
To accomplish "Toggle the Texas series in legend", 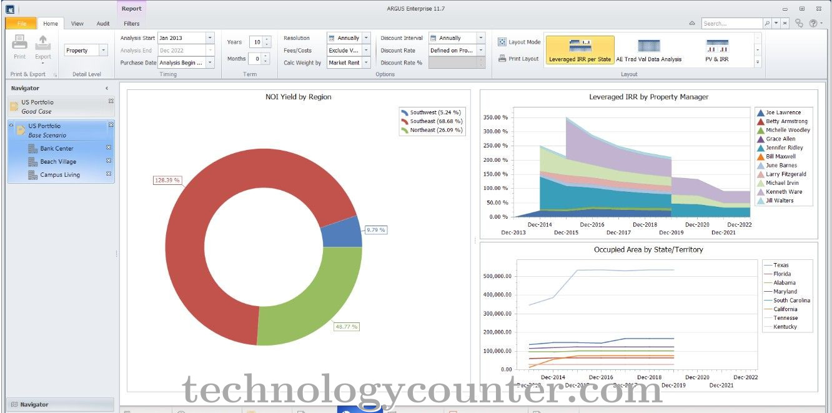I will (x=781, y=266).
